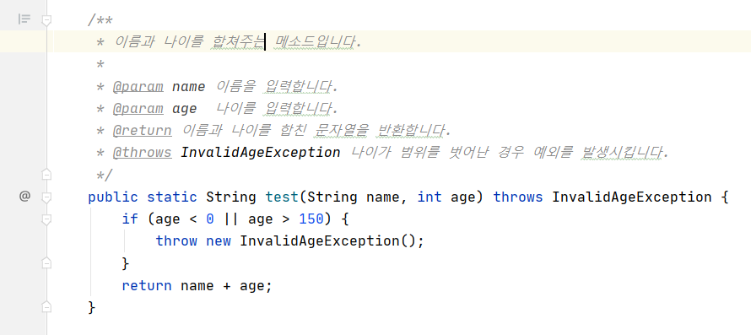The image size is (751, 335).
Task: Click the public keyword in method declaration
Action: point(113,197)
